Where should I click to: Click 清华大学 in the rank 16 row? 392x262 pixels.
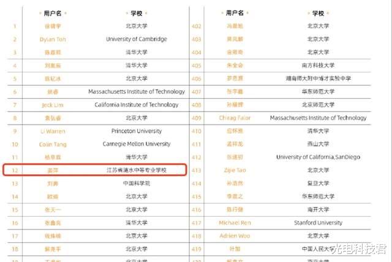pos(137,223)
